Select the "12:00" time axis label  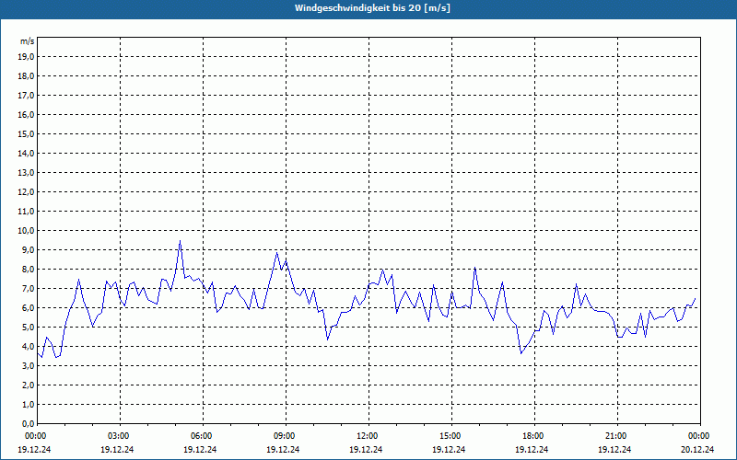point(367,436)
